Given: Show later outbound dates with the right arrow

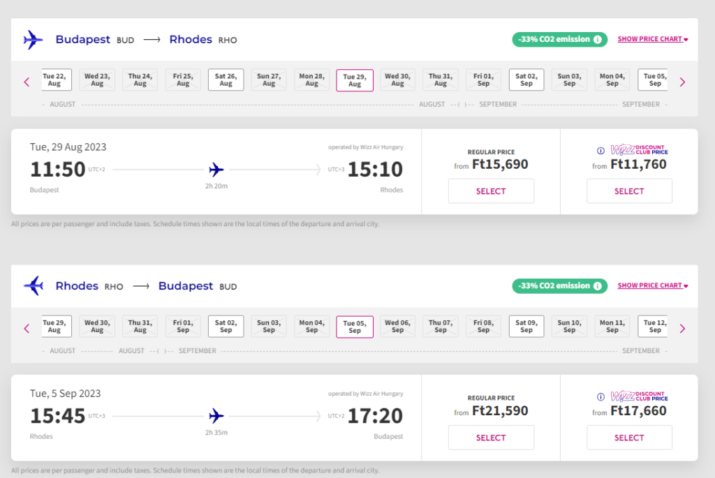Looking at the screenshot, I should click(x=682, y=82).
